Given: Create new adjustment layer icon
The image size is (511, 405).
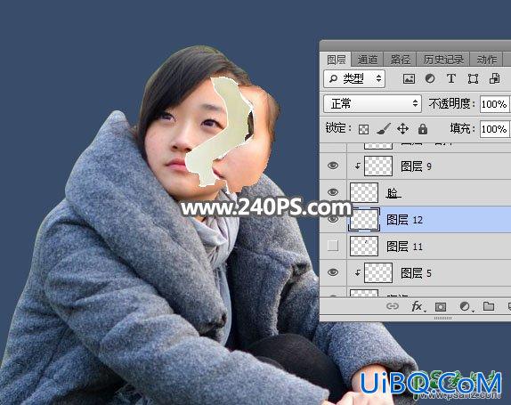Looking at the screenshot, I should (x=465, y=306).
